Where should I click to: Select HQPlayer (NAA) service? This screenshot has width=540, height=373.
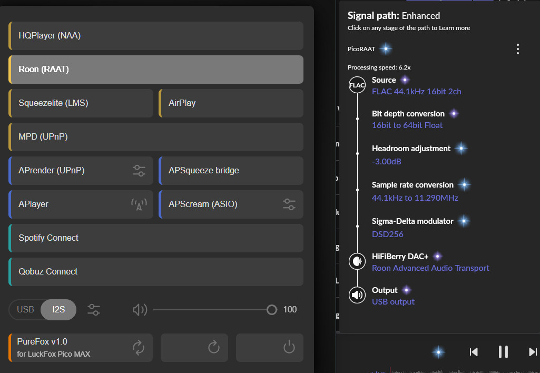pyautogui.click(x=156, y=36)
